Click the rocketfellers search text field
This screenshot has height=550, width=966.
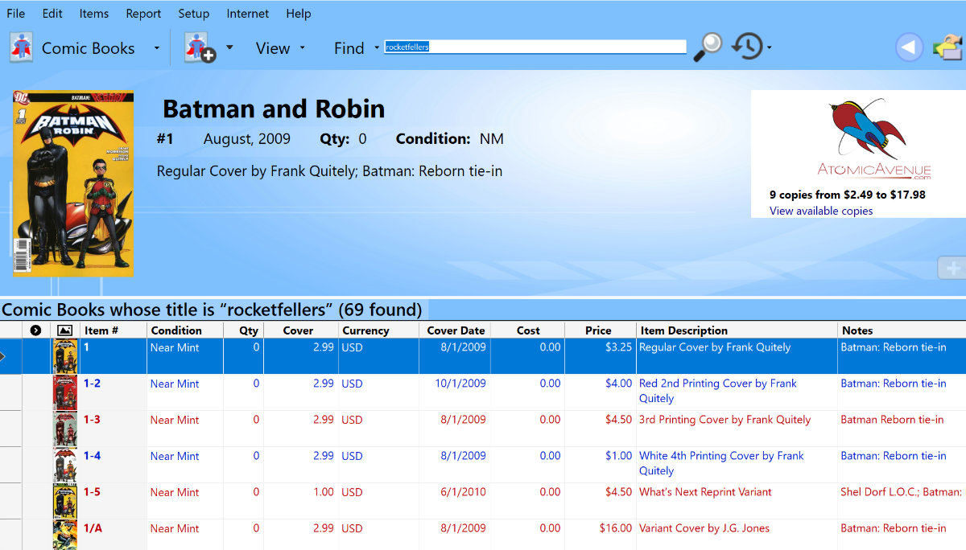point(535,47)
